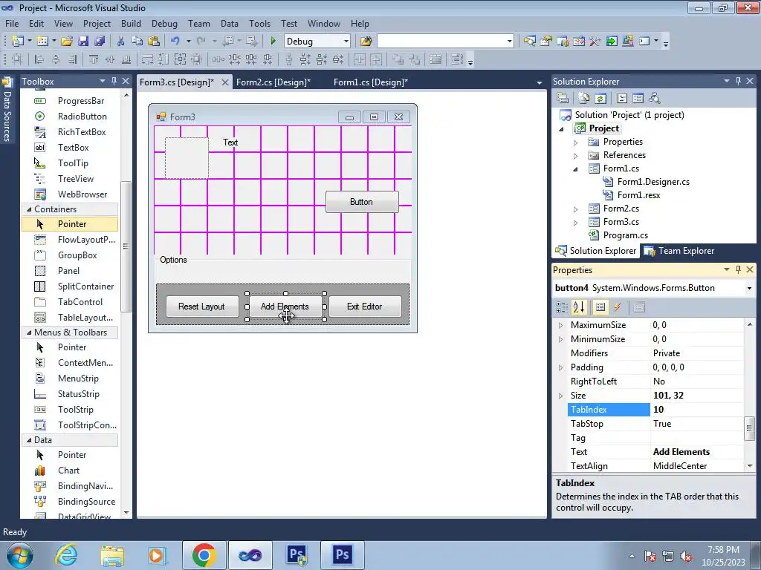Select StatusStrip toolbox item
761x570 pixels.
[71, 393]
